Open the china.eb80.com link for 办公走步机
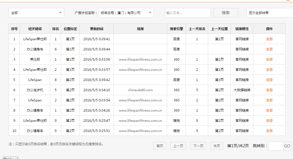Image resolution: width=293 pixels, height=159 pixels. [x=140, y=90]
